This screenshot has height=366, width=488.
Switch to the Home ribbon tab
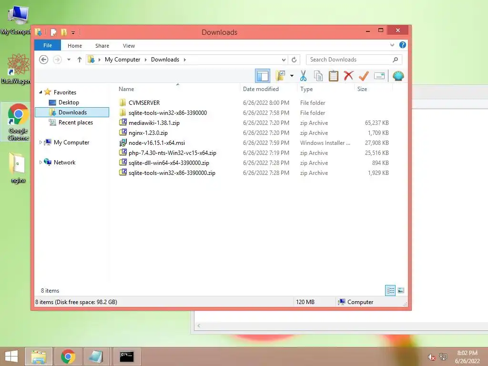click(x=75, y=46)
